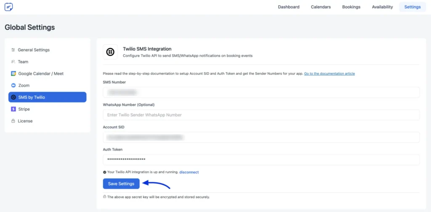Click the "Account SID" label

click(114, 127)
